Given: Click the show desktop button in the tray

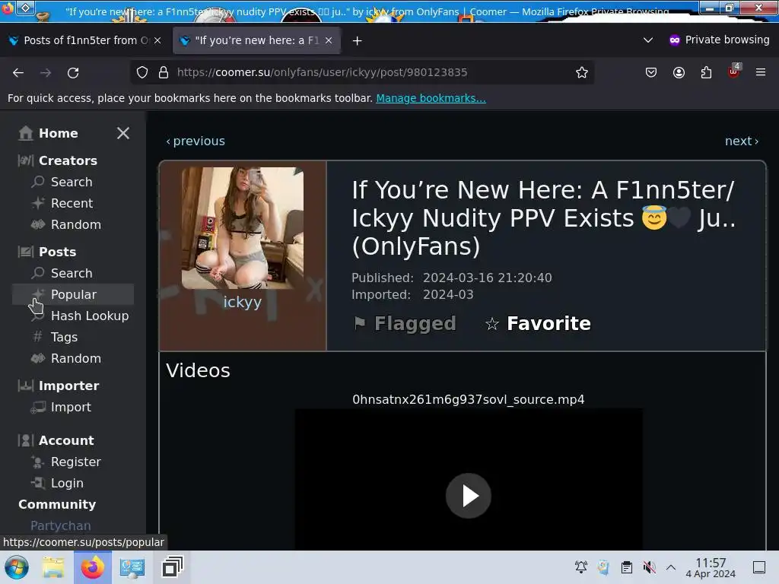Looking at the screenshot, I should 758,567.
